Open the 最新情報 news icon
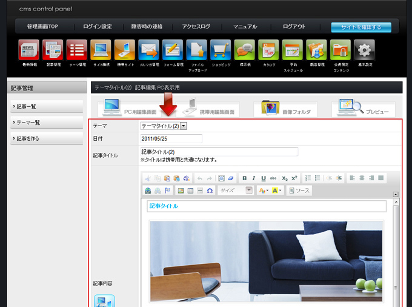The image size is (412, 307). pyautogui.click(x=28, y=49)
